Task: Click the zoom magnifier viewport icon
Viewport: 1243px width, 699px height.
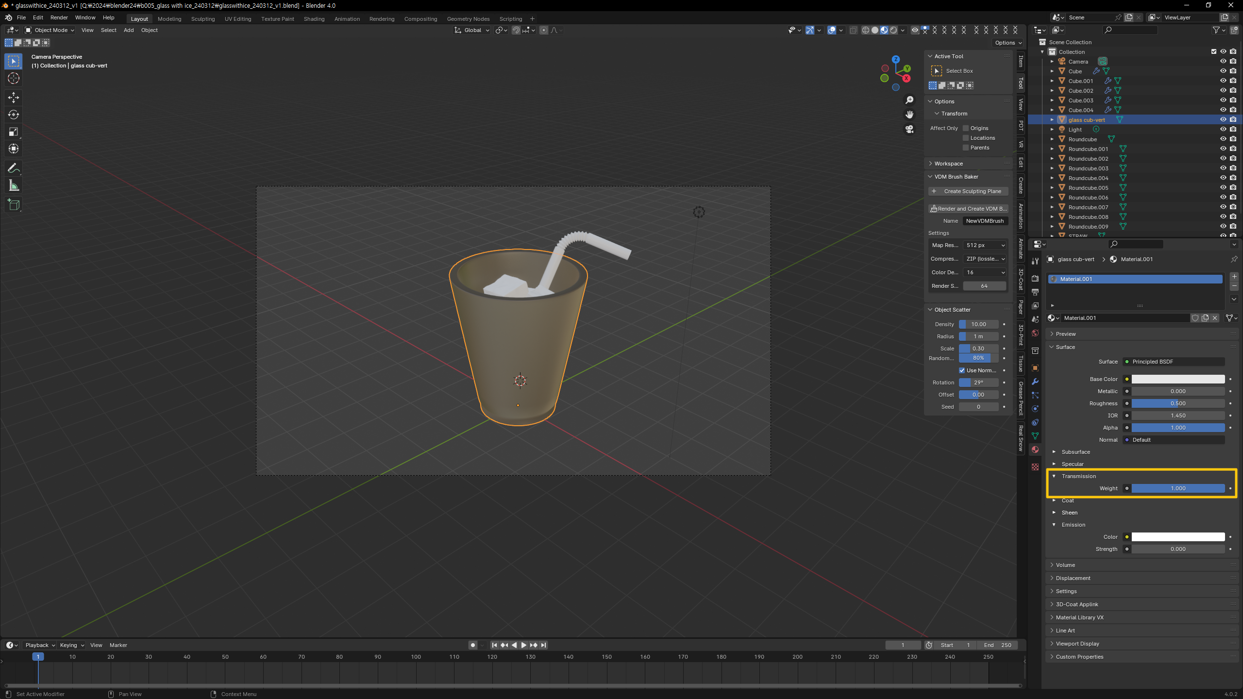Action: (x=909, y=100)
